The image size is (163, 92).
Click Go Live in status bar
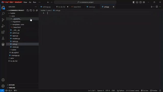[x=144, y=90]
